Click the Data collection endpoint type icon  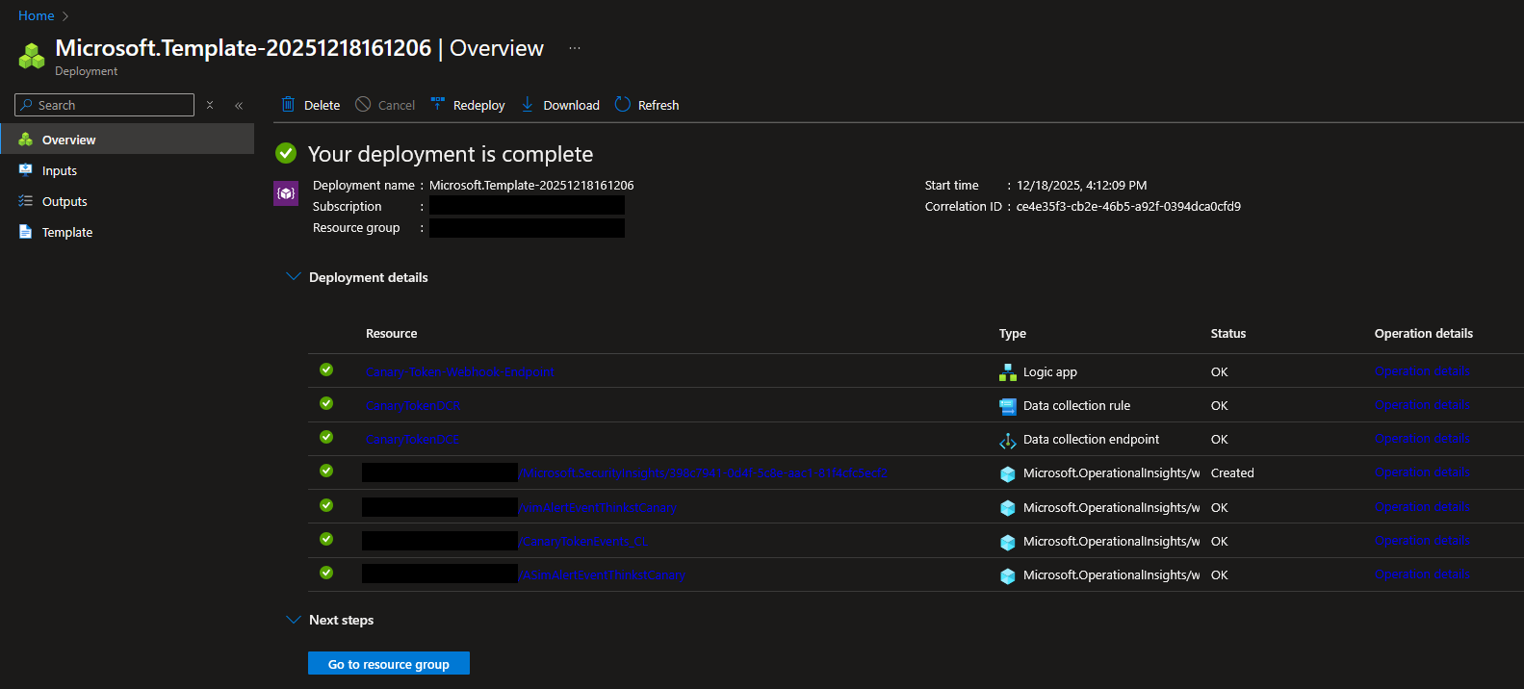tap(1008, 440)
